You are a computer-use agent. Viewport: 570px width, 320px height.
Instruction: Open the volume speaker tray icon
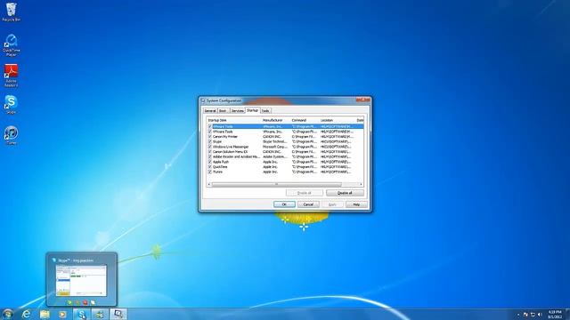click(540, 315)
